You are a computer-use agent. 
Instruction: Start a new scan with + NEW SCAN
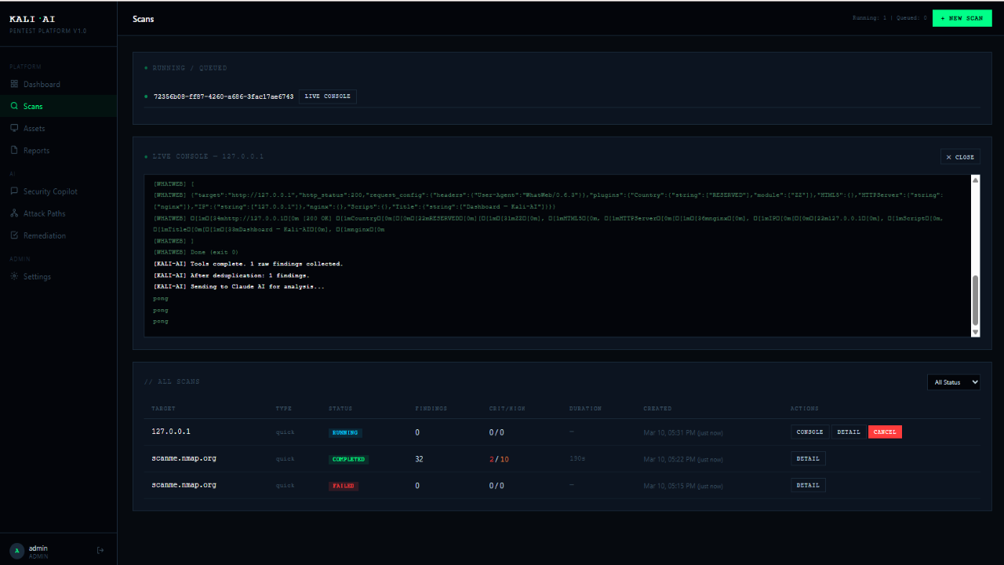click(962, 18)
